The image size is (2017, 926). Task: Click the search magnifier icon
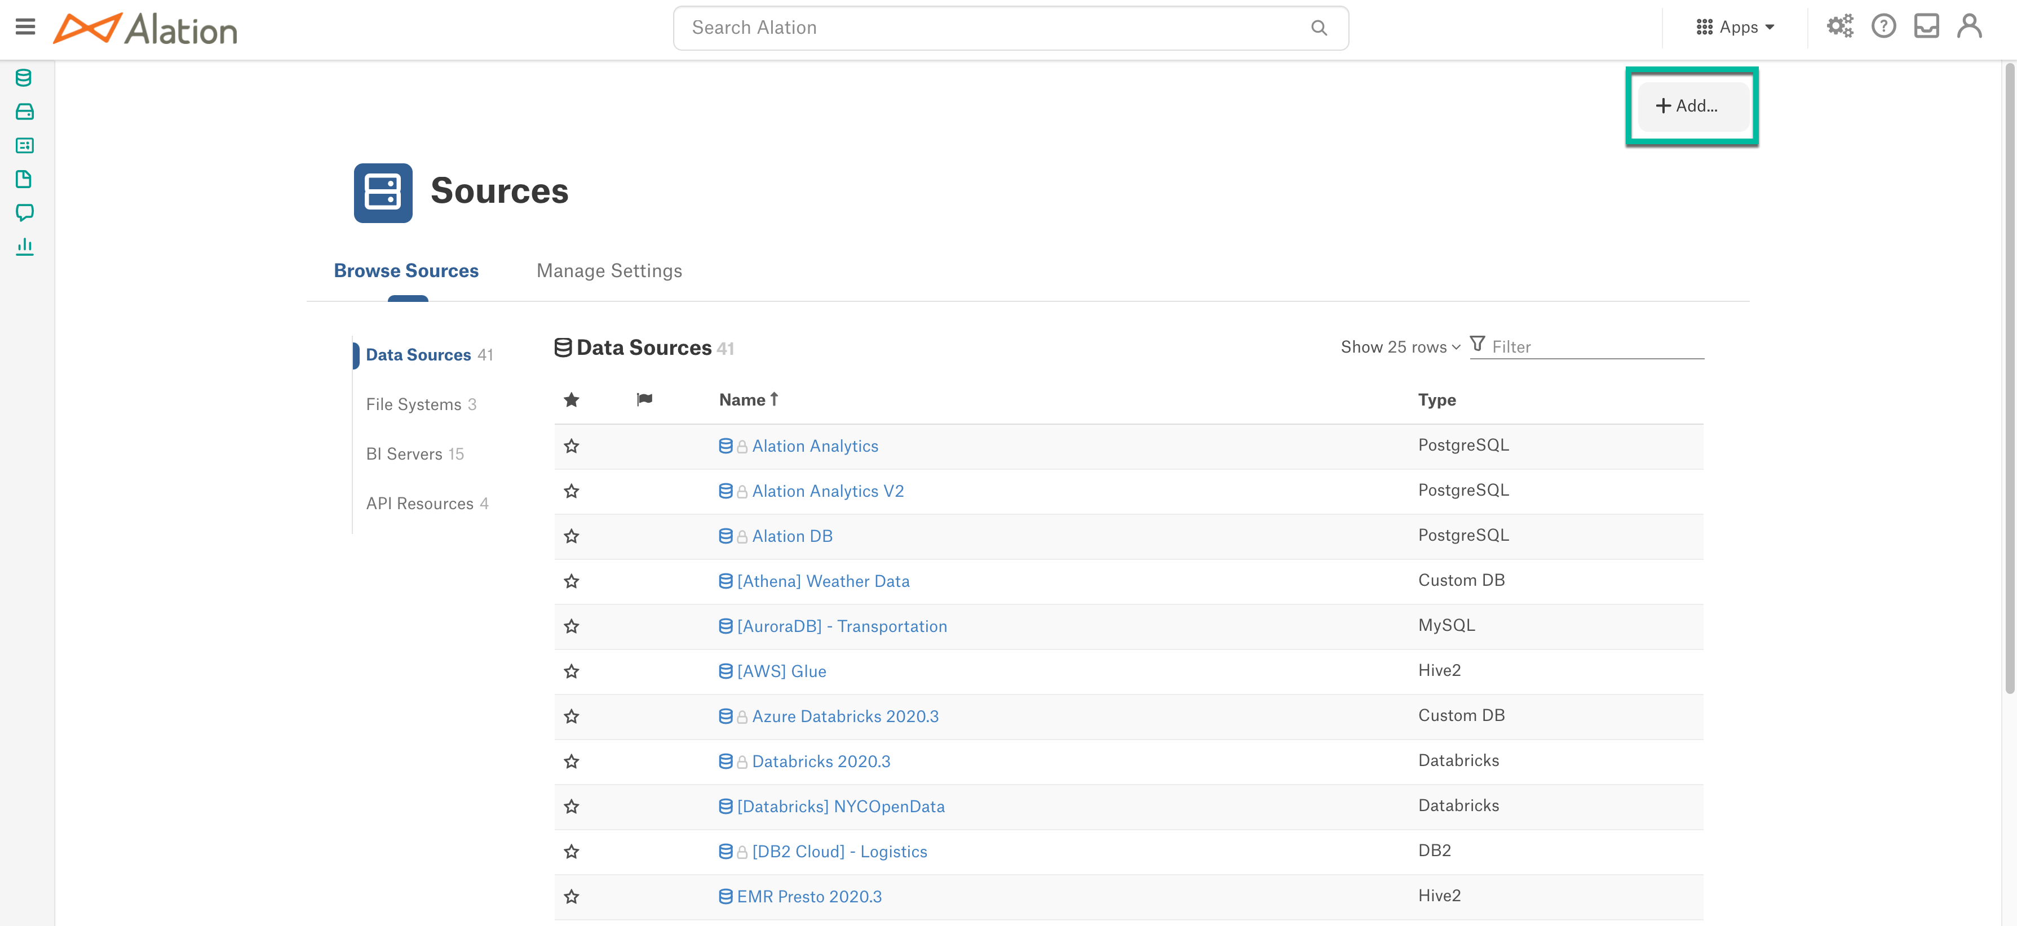1319,28
